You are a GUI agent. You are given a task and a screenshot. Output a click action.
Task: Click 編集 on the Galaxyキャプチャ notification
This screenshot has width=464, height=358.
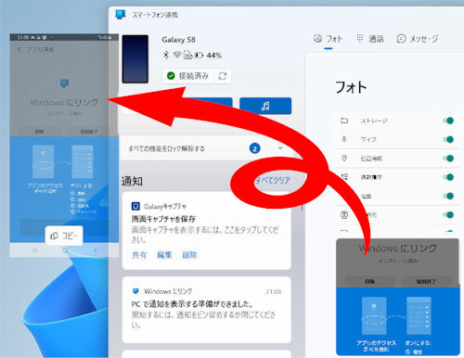164,255
